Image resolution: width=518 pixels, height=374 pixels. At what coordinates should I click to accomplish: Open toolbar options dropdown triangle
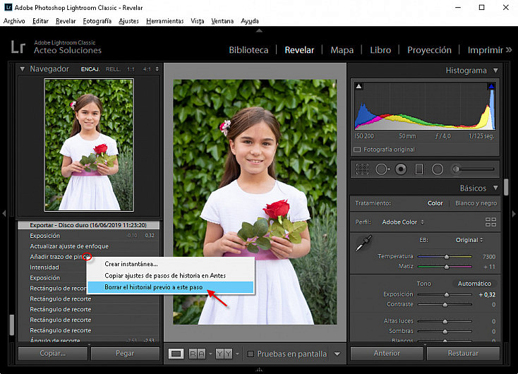[337, 354]
